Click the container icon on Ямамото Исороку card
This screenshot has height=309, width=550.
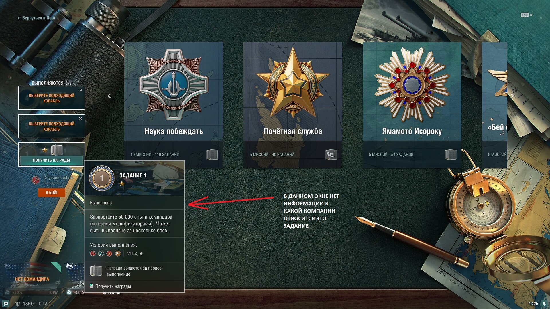pyautogui.click(x=450, y=154)
